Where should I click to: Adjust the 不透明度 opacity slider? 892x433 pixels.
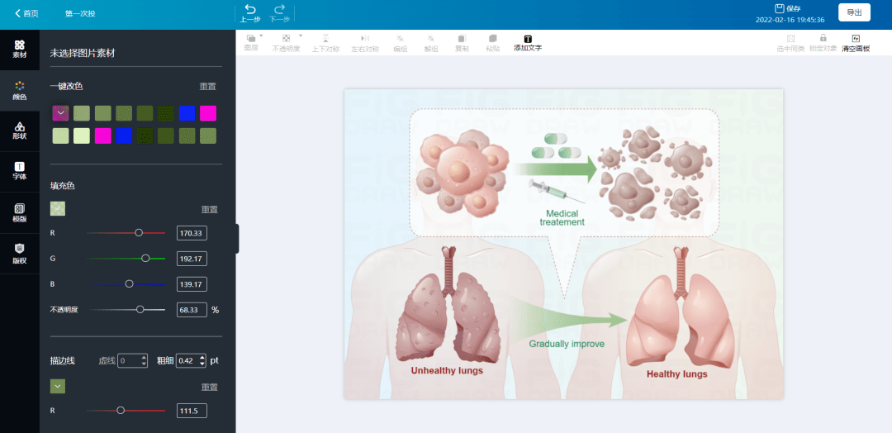pos(140,309)
